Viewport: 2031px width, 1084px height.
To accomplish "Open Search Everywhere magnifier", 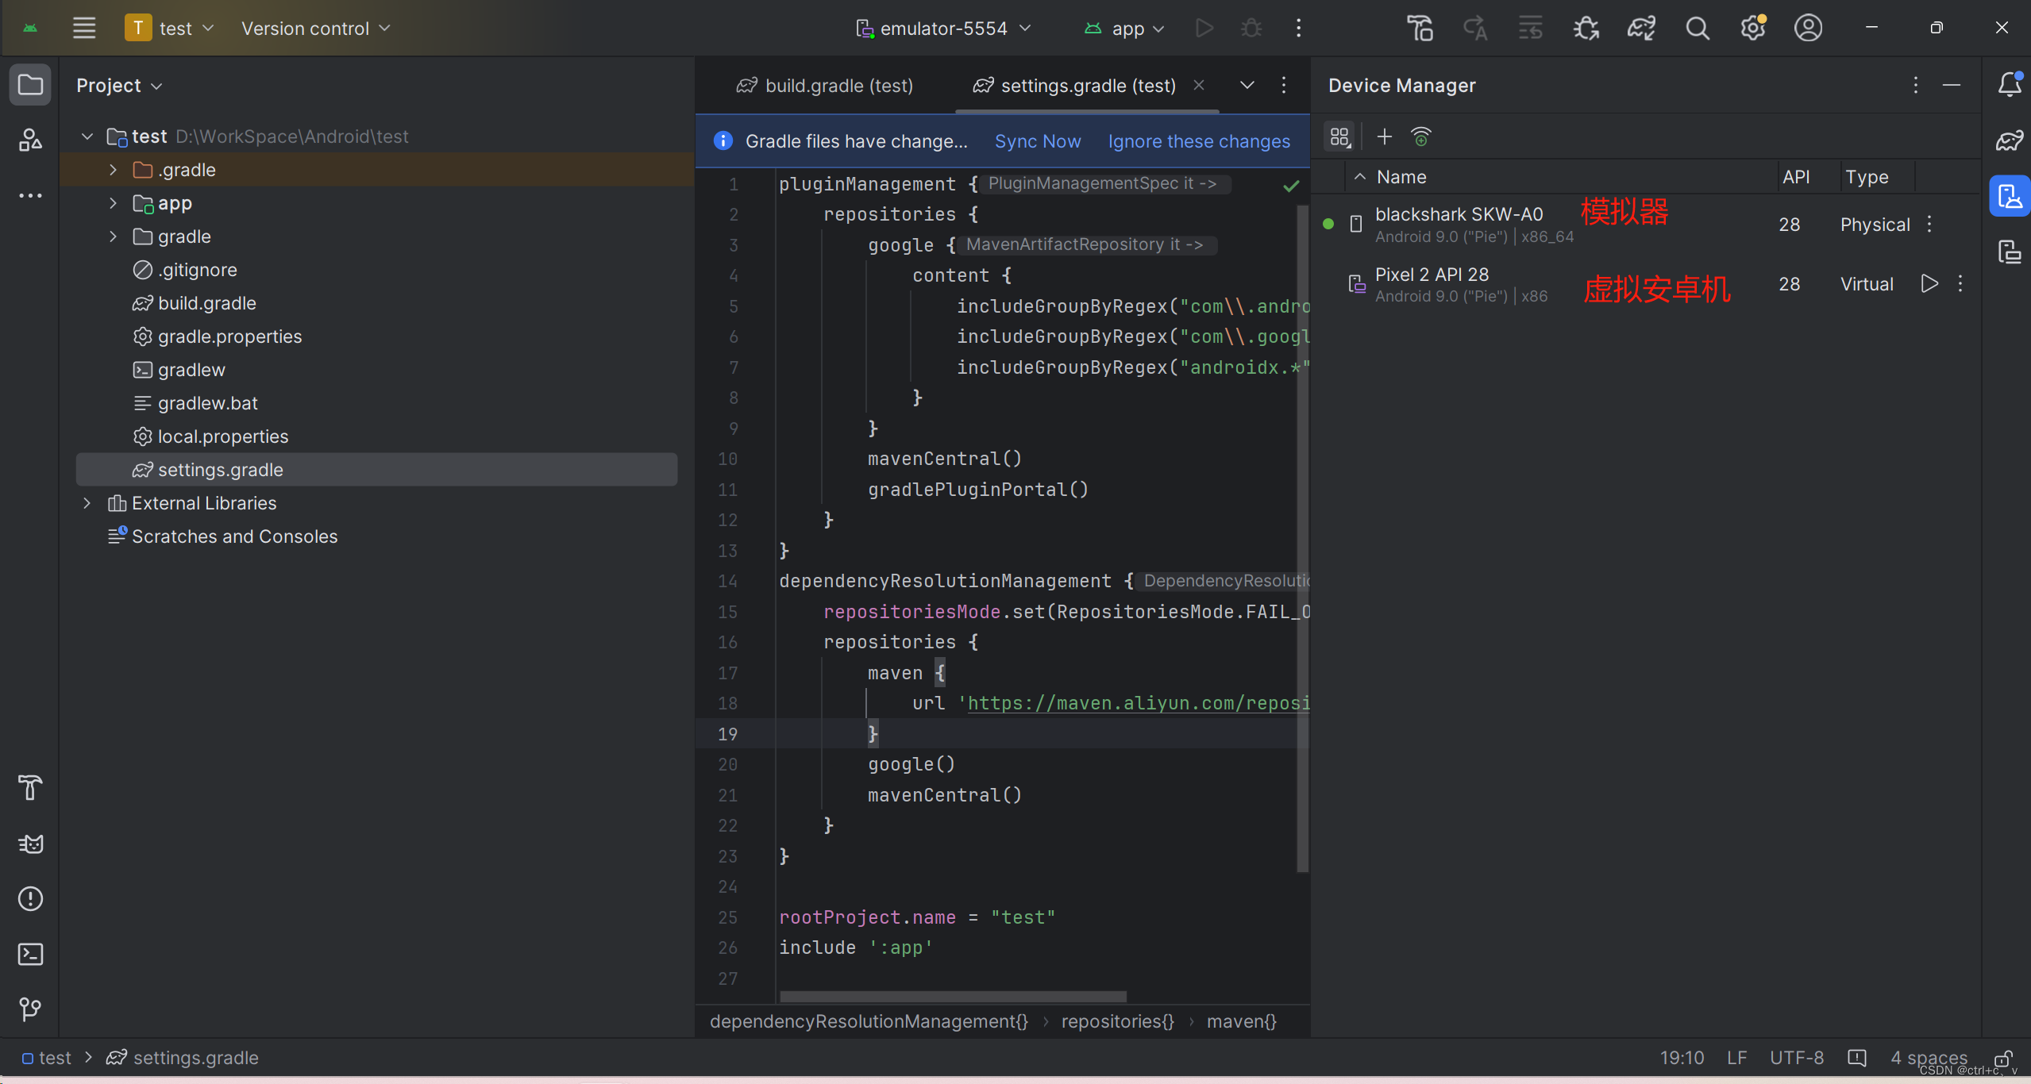I will [x=1698, y=29].
